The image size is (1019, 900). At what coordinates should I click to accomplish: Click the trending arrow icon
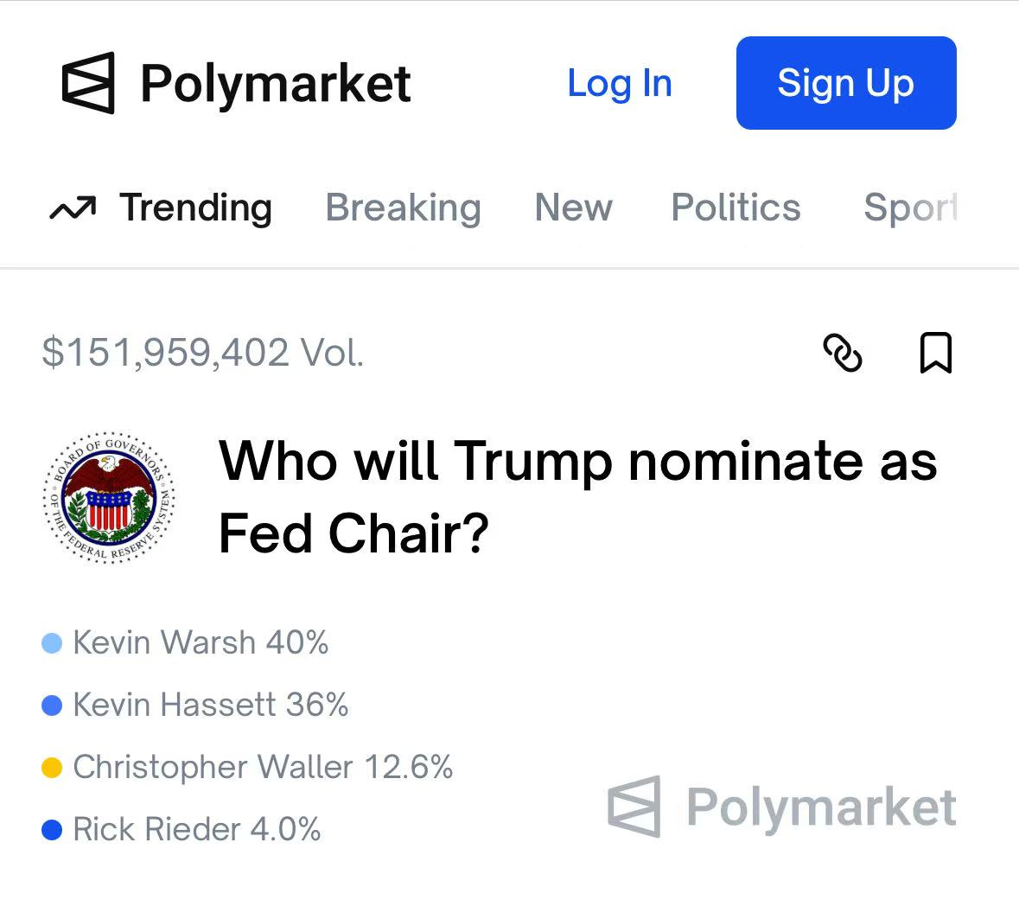pos(73,208)
